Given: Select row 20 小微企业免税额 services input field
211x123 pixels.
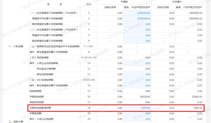Looking at the screenshot, I should pyautogui.click(x=137, y=119).
